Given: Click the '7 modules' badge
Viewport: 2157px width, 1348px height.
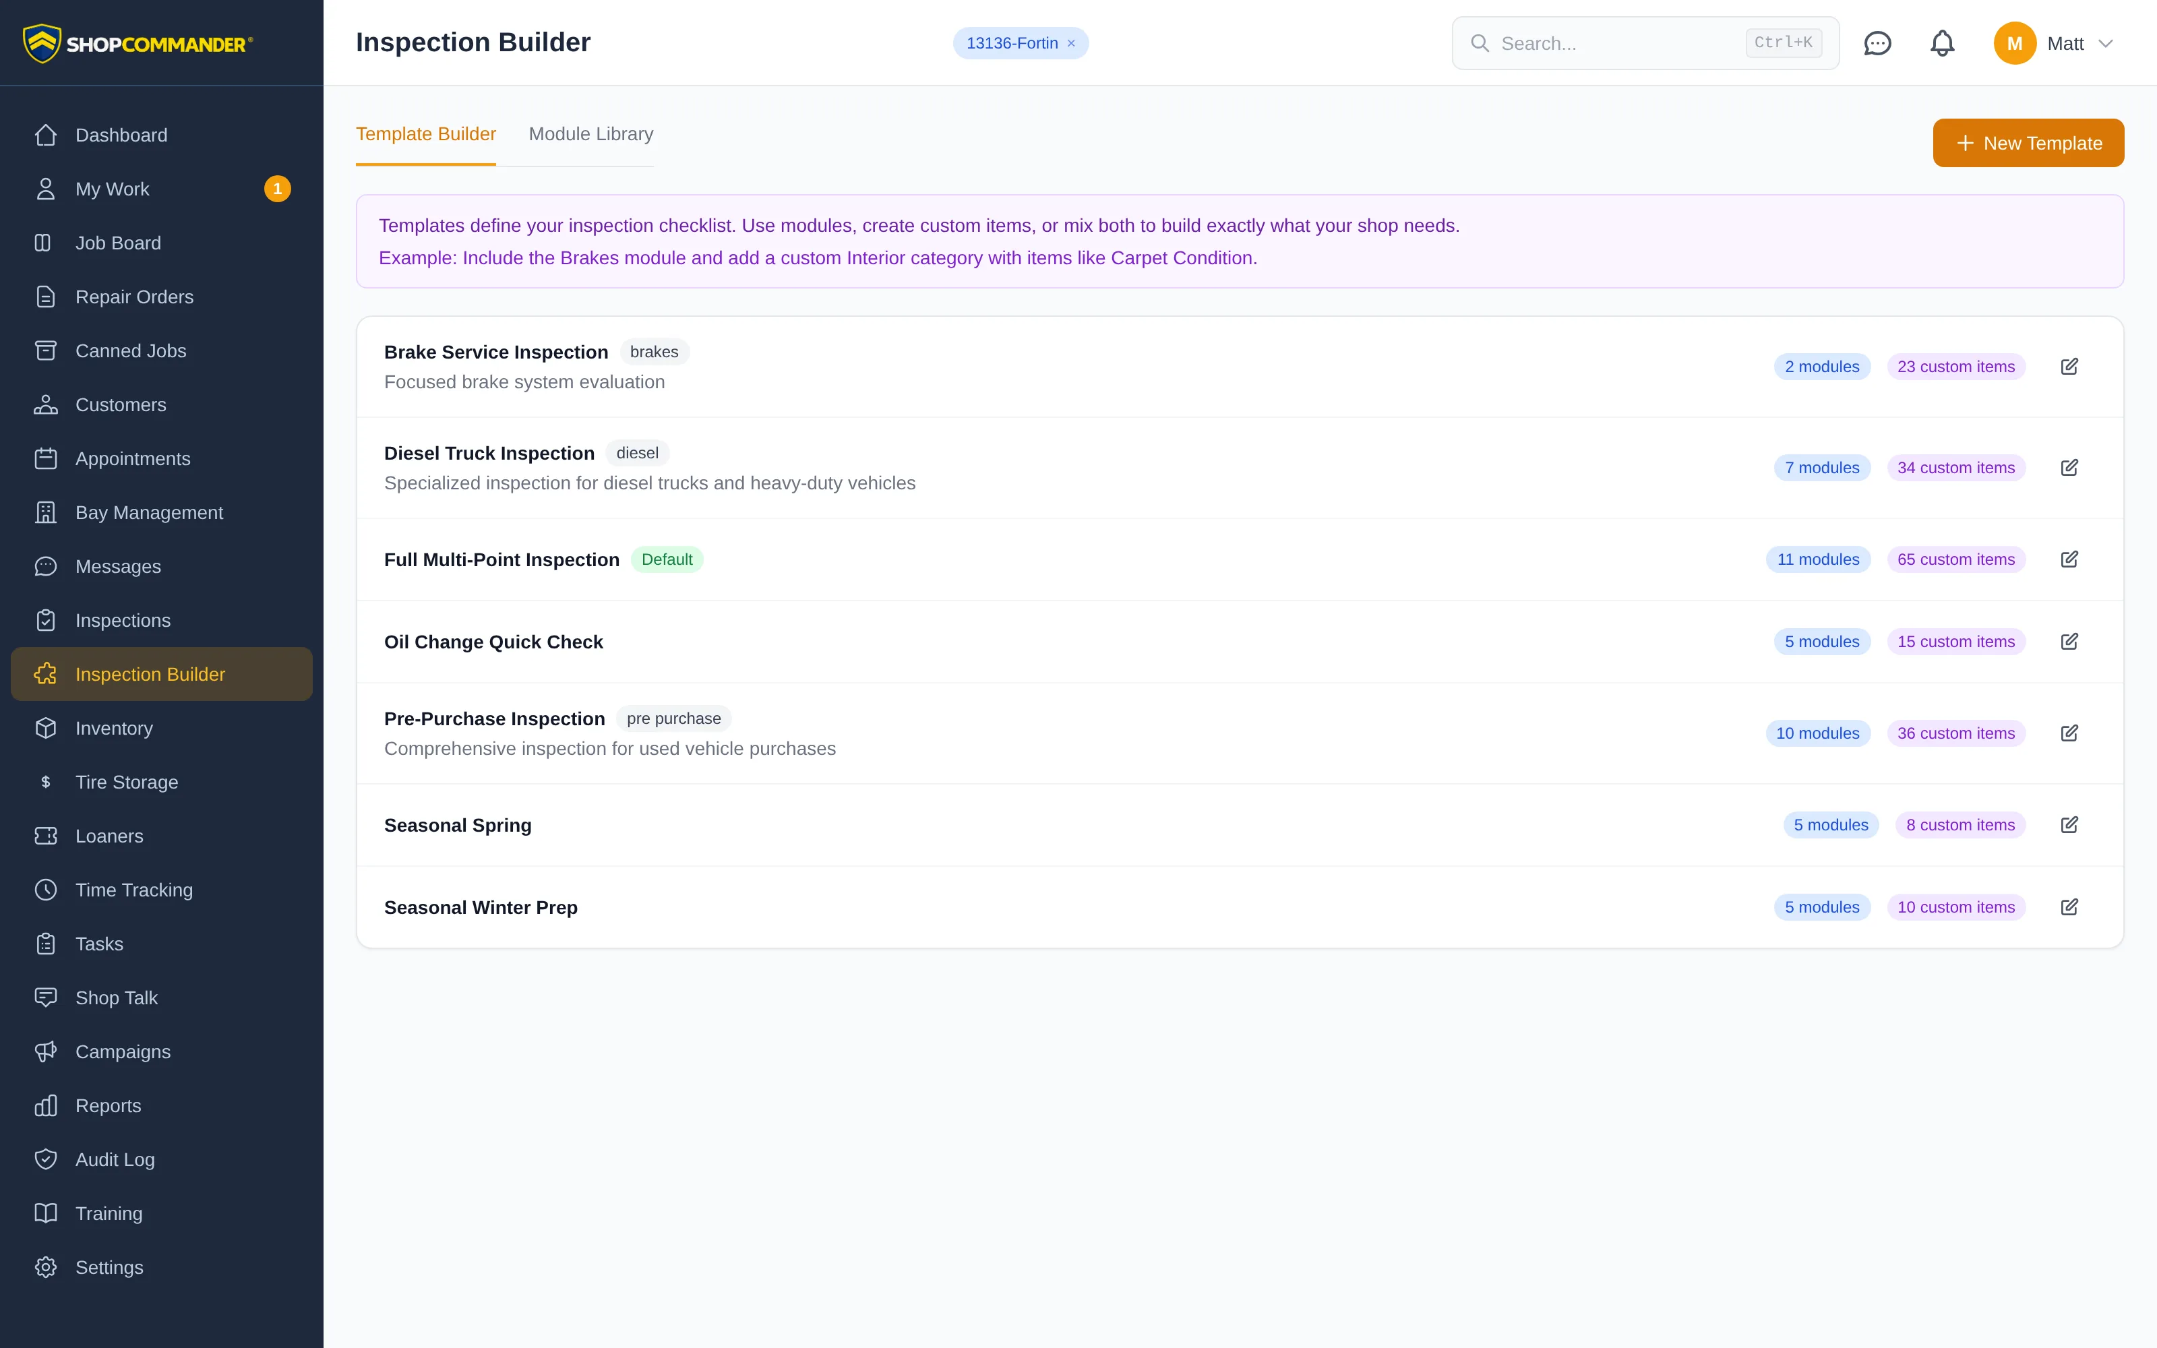Looking at the screenshot, I should coord(1822,467).
